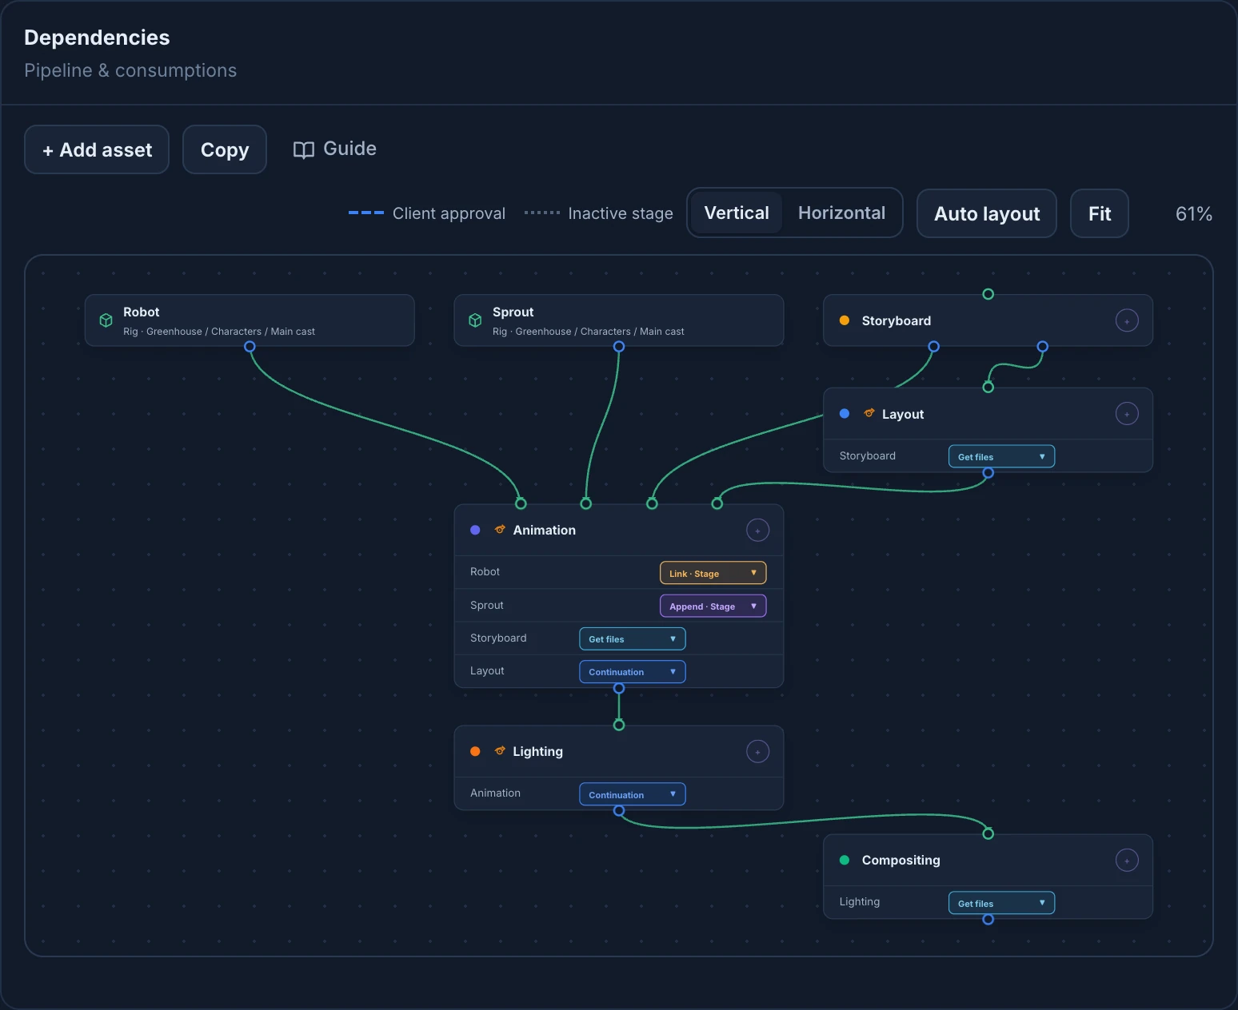This screenshot has height=1010, width=1238.
Task: Click the plus circle on Layout node
Action: (x=1127, y=414)
